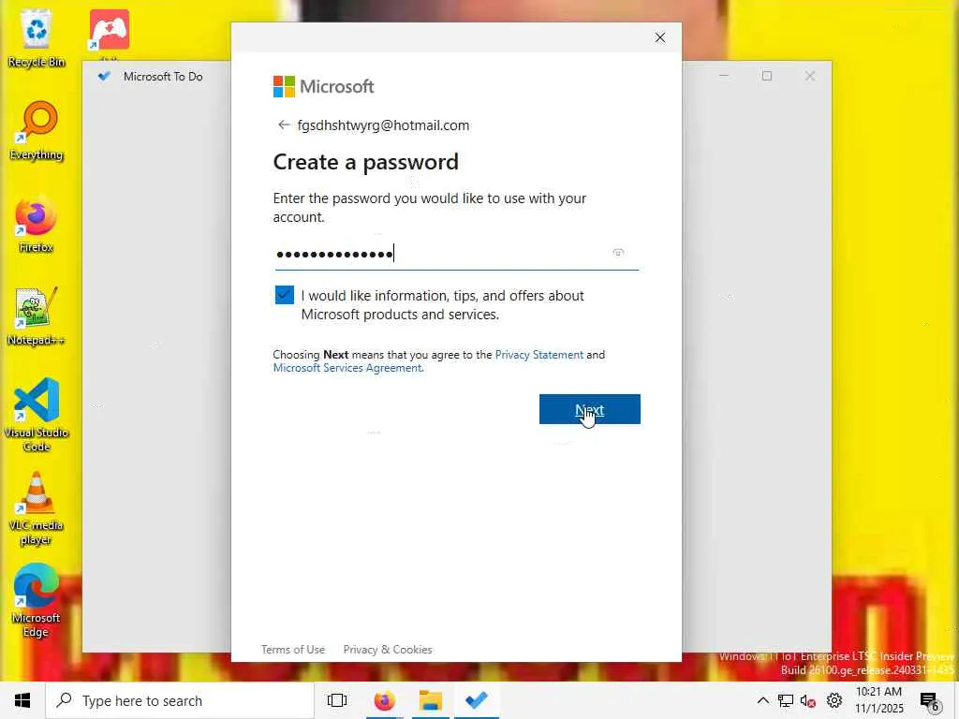Switch to Firefox in the taskbar

point(384,700)
